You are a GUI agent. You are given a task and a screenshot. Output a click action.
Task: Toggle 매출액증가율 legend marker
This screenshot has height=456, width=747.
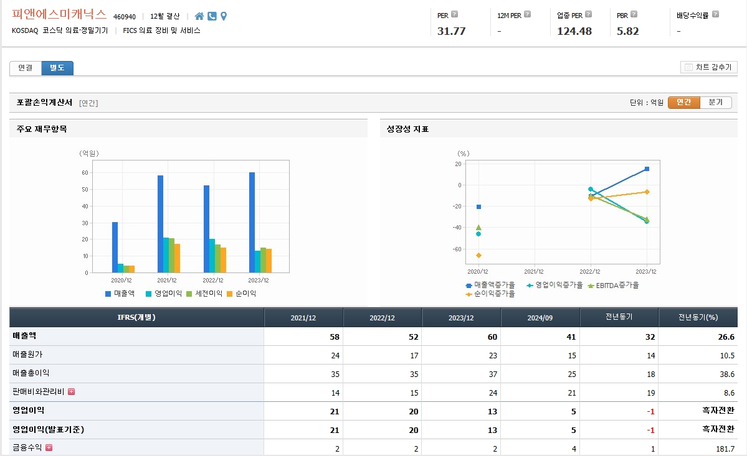pyautogui.click(x=469, y=286)
